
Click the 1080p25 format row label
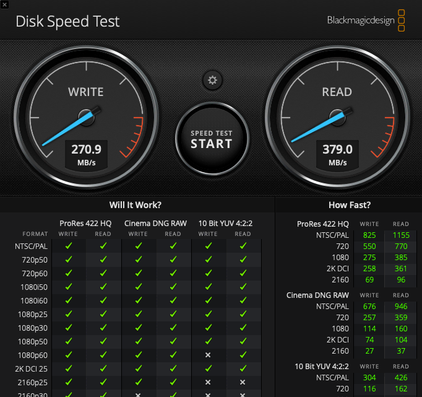pos(35,314)
